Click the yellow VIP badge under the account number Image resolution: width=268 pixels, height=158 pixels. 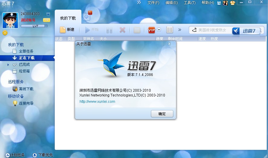point(47,20)
